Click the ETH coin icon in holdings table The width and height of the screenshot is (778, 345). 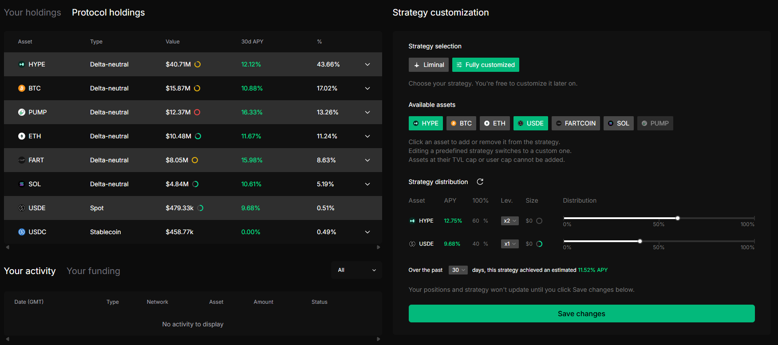pos(21,136)
